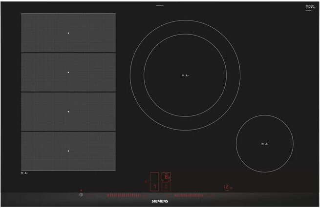Tap the bottom flex zone center dot
The image size is (320, 208).
[68, 151]
